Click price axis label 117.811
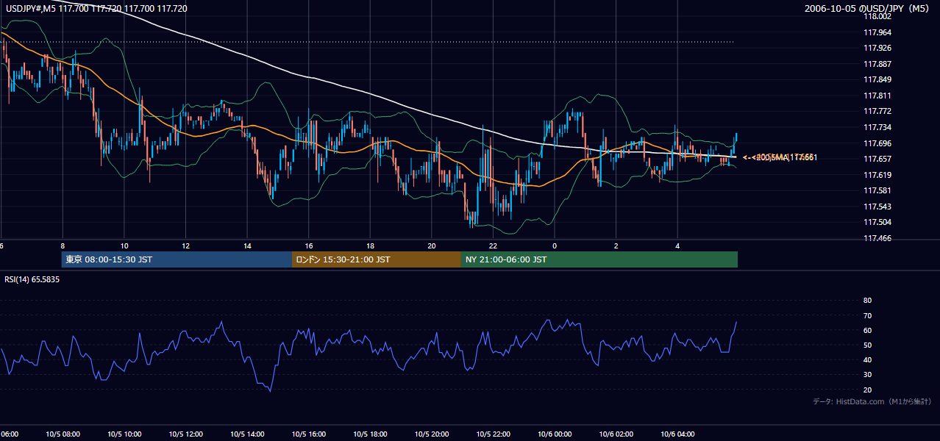Image resolution: width=940 pixels, height=441 pixels. [x=877, y=96]
